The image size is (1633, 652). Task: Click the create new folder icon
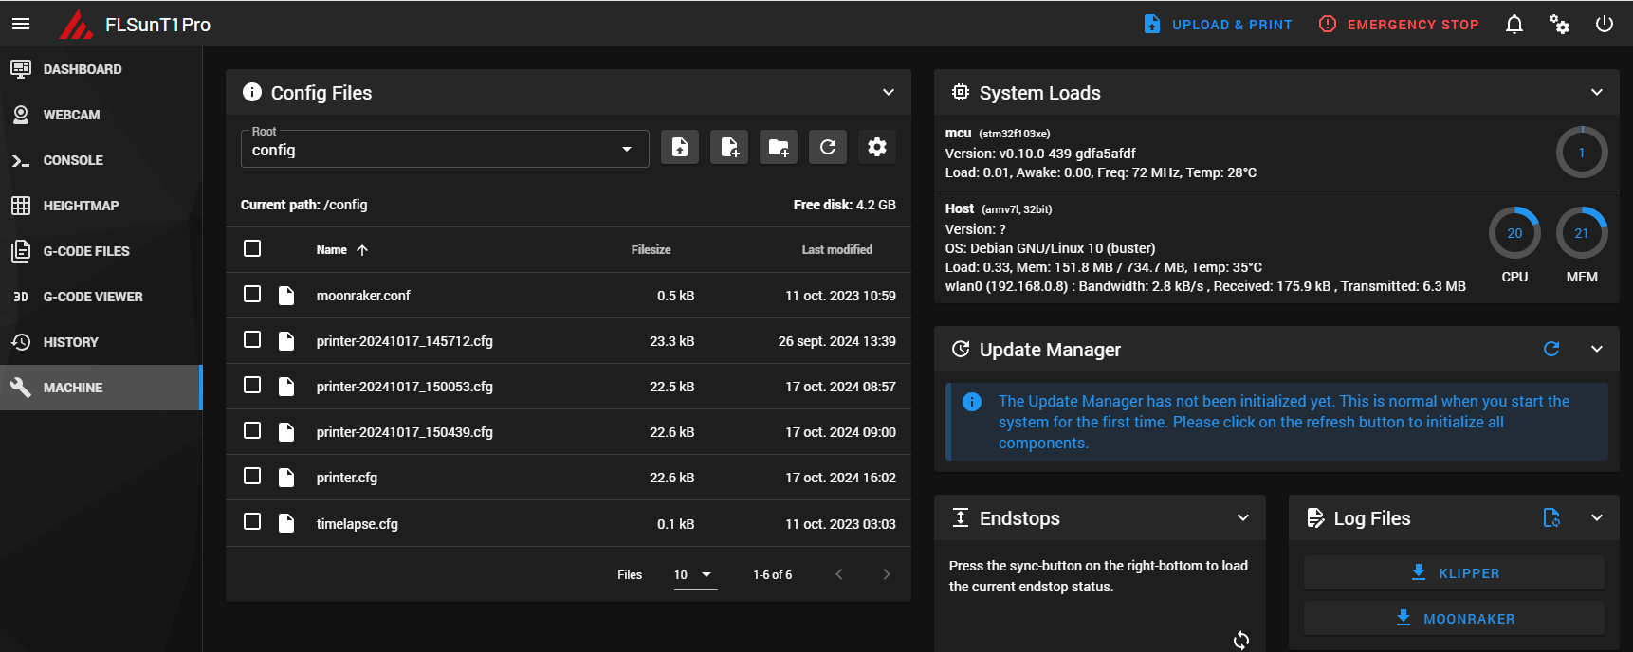point(779,147)
